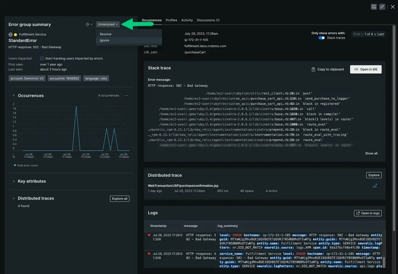Select Ignore from the status menu
This screenshot has width=398, height=274.
tap(105, 41)
